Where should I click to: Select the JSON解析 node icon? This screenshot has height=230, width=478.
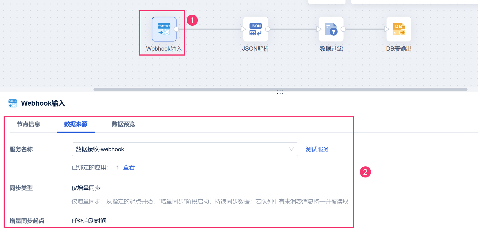[x=256, y=29]
